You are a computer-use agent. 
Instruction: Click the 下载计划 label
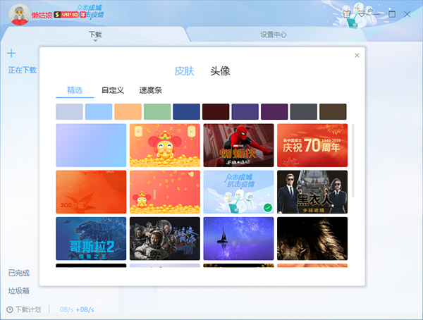pos(28,309)
